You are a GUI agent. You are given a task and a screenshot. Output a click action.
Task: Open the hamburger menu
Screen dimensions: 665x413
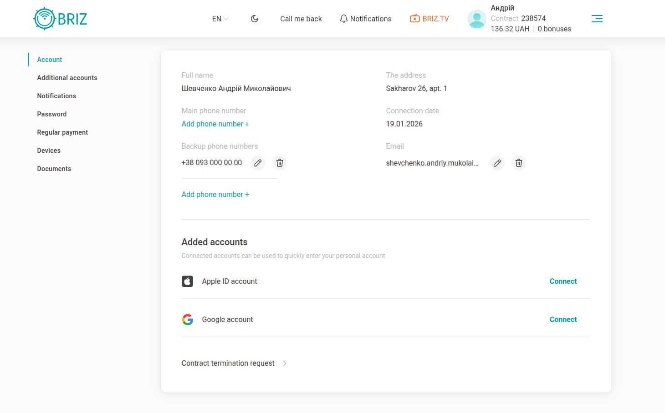(597, 19)
